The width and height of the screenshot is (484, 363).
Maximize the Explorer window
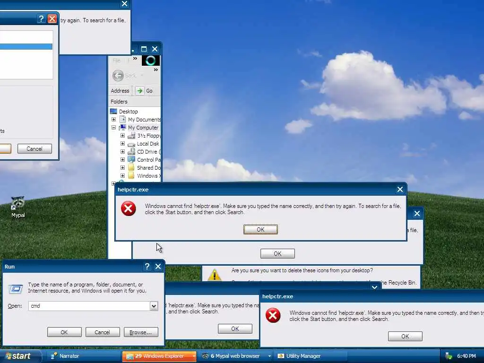144,49
